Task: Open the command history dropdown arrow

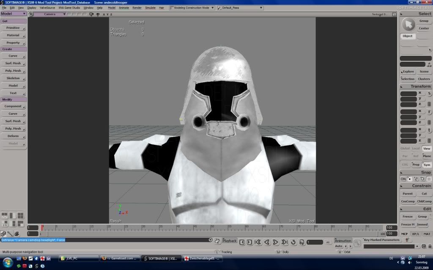Action: point(210,240)
